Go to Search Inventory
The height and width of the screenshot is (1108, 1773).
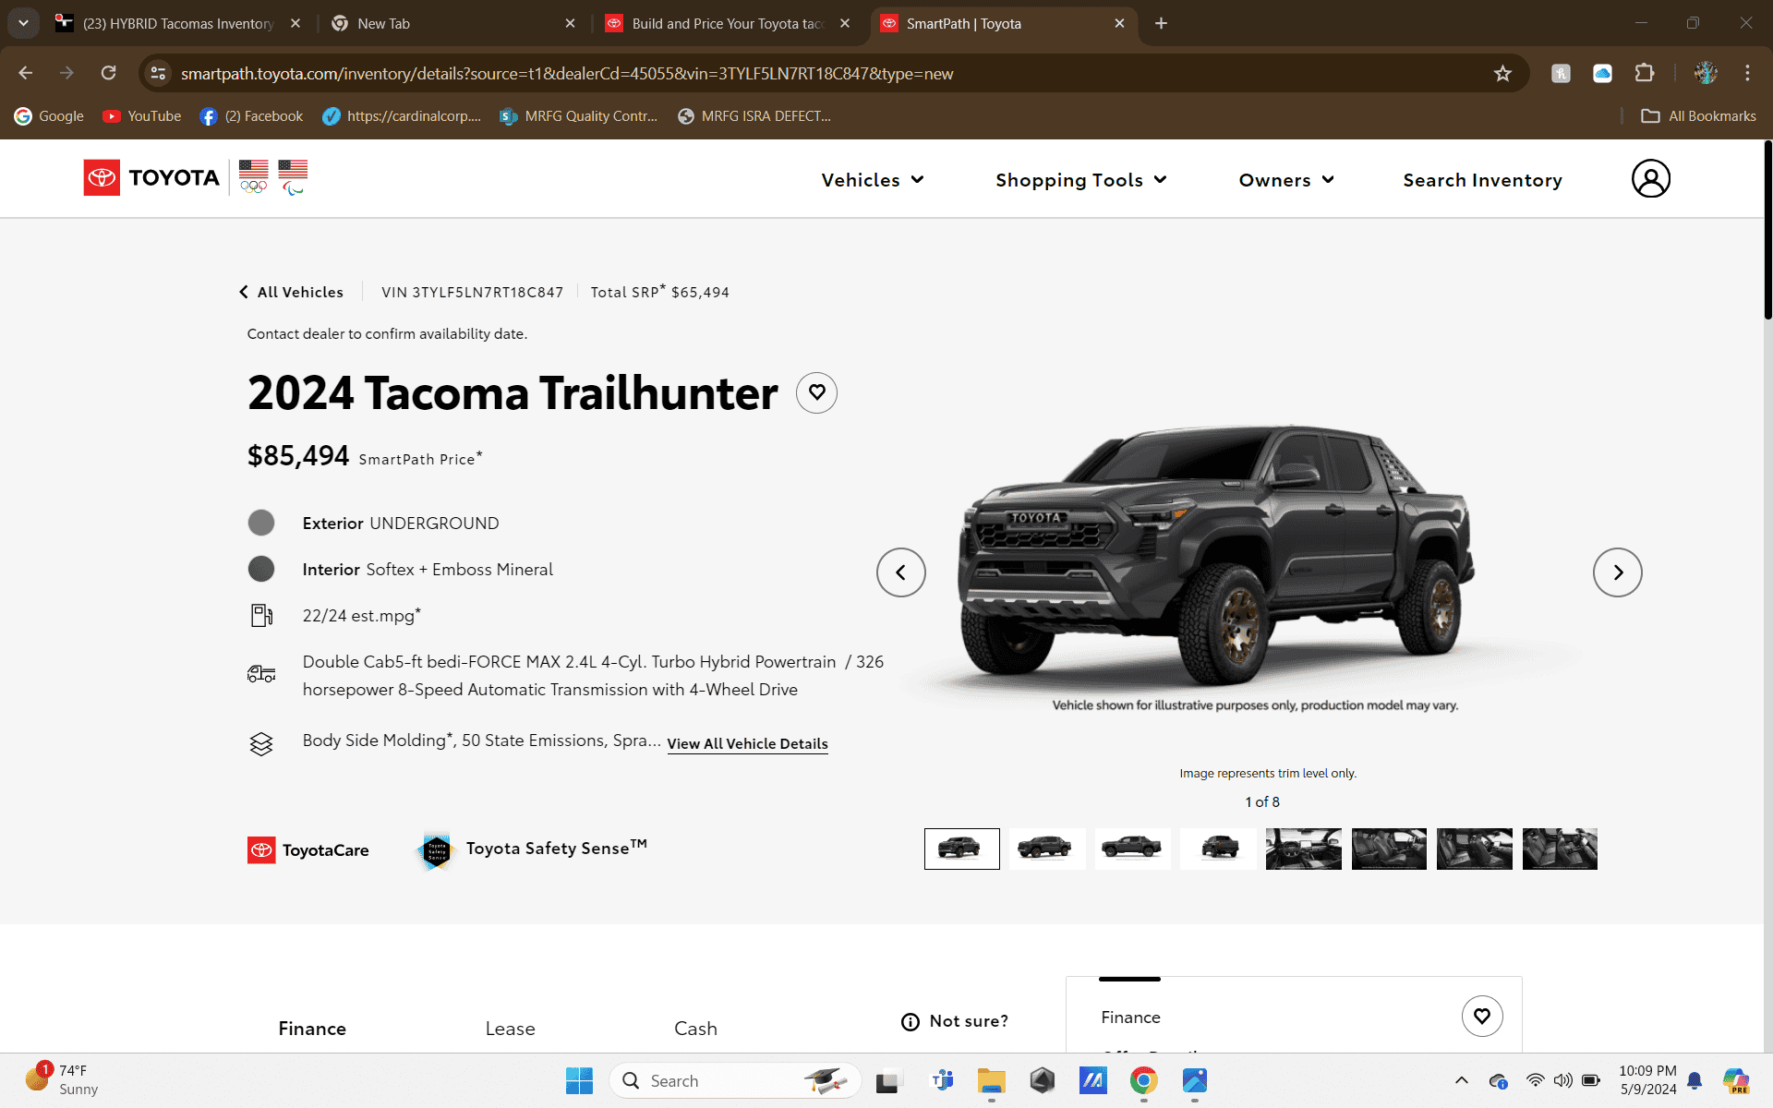click(1482, 180)
